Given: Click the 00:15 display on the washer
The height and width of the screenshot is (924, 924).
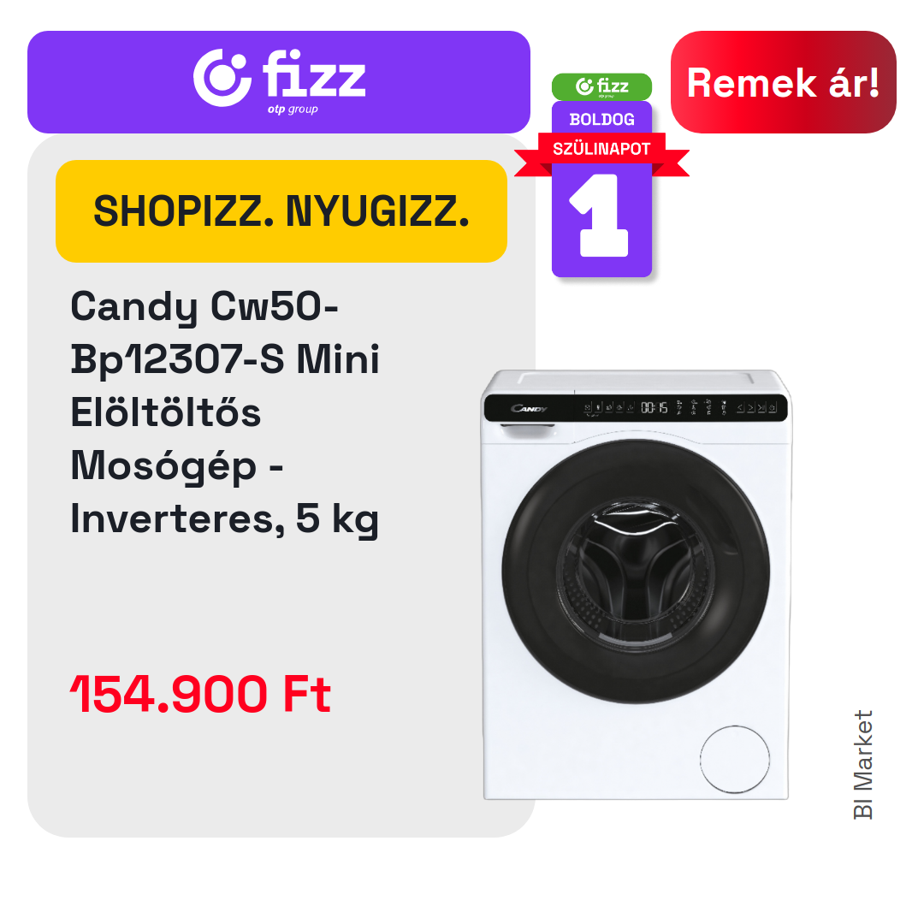Looking at the screenshot, I should (x=654, y=408).
